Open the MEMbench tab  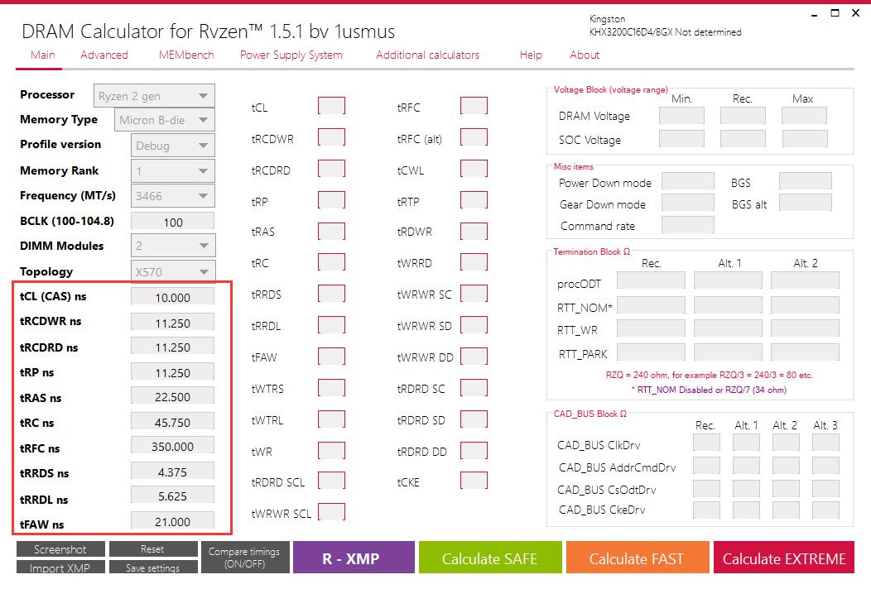click(185, 55)
